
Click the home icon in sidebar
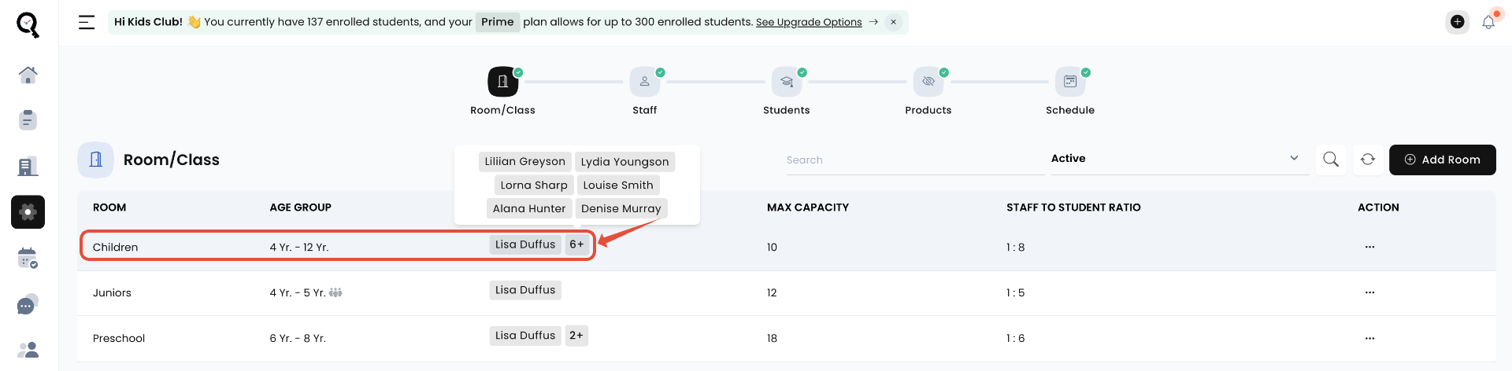28,75
